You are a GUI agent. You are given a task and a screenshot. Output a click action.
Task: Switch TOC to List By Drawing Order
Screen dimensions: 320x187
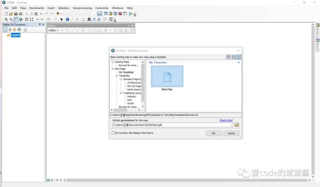(5, 30)
